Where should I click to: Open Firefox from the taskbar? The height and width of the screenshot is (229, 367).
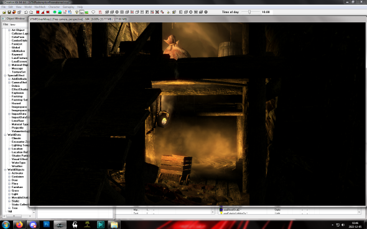(19, 225)
